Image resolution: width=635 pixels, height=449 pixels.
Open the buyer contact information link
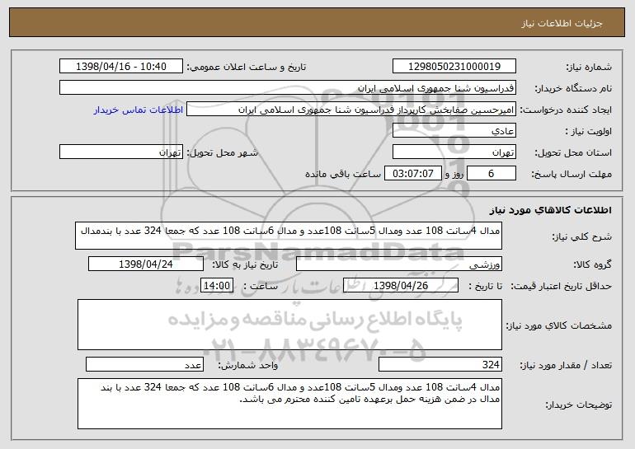138,110
